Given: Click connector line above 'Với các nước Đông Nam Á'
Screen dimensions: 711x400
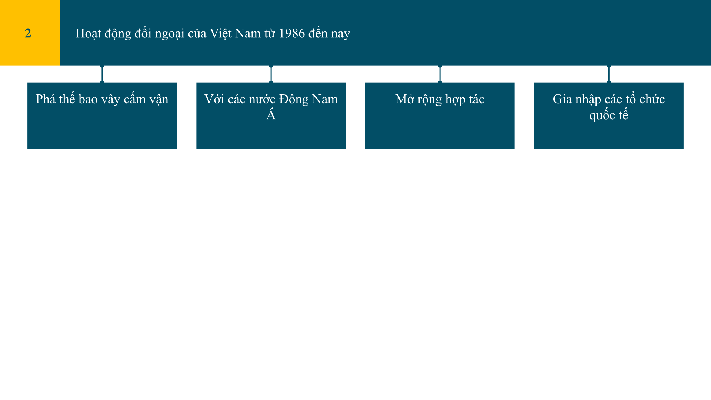Looking at the screenshot, I should (271, 74).
